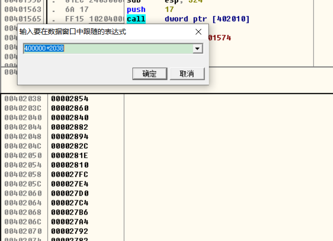333x241 pixels.
Task: Select dump value 000027C4
Action: 70,203
